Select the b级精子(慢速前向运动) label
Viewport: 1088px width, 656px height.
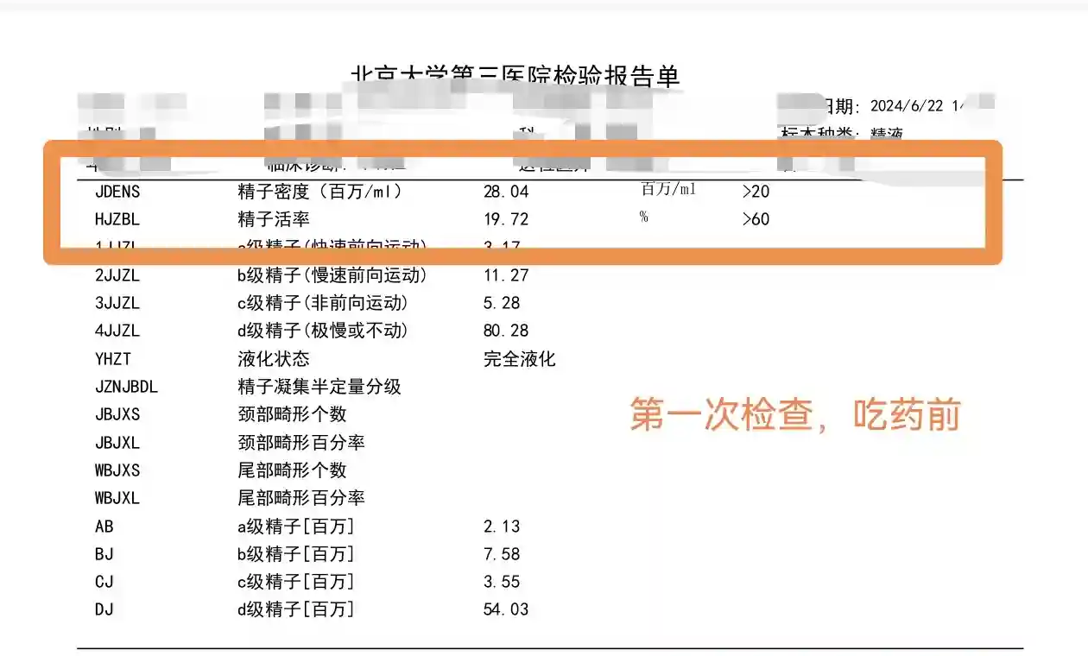point(332,275)
